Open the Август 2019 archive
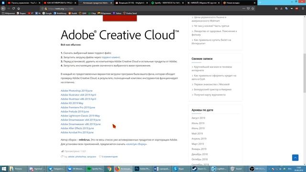This screenshot has width=306, height=172. [x=198, y=118]
